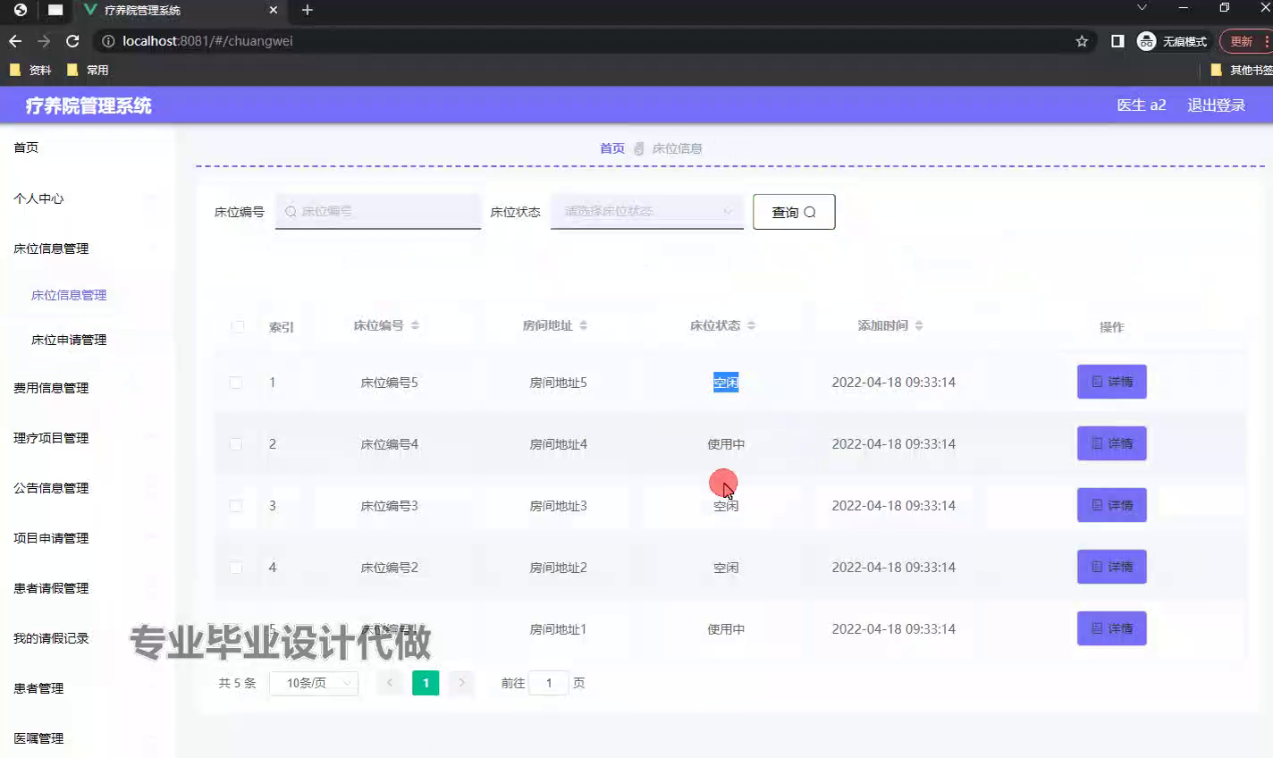Select page 1 in pagination
This screenshot has width=1273, height=758.
coord(426,683)
